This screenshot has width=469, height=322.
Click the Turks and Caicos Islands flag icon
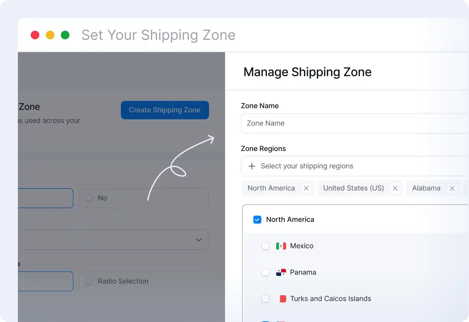click(x=281, y=299)
